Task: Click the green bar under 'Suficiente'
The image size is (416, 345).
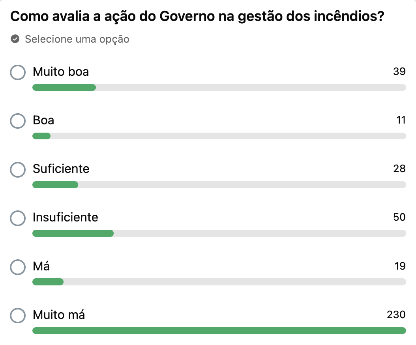Action: pos(55,185)
